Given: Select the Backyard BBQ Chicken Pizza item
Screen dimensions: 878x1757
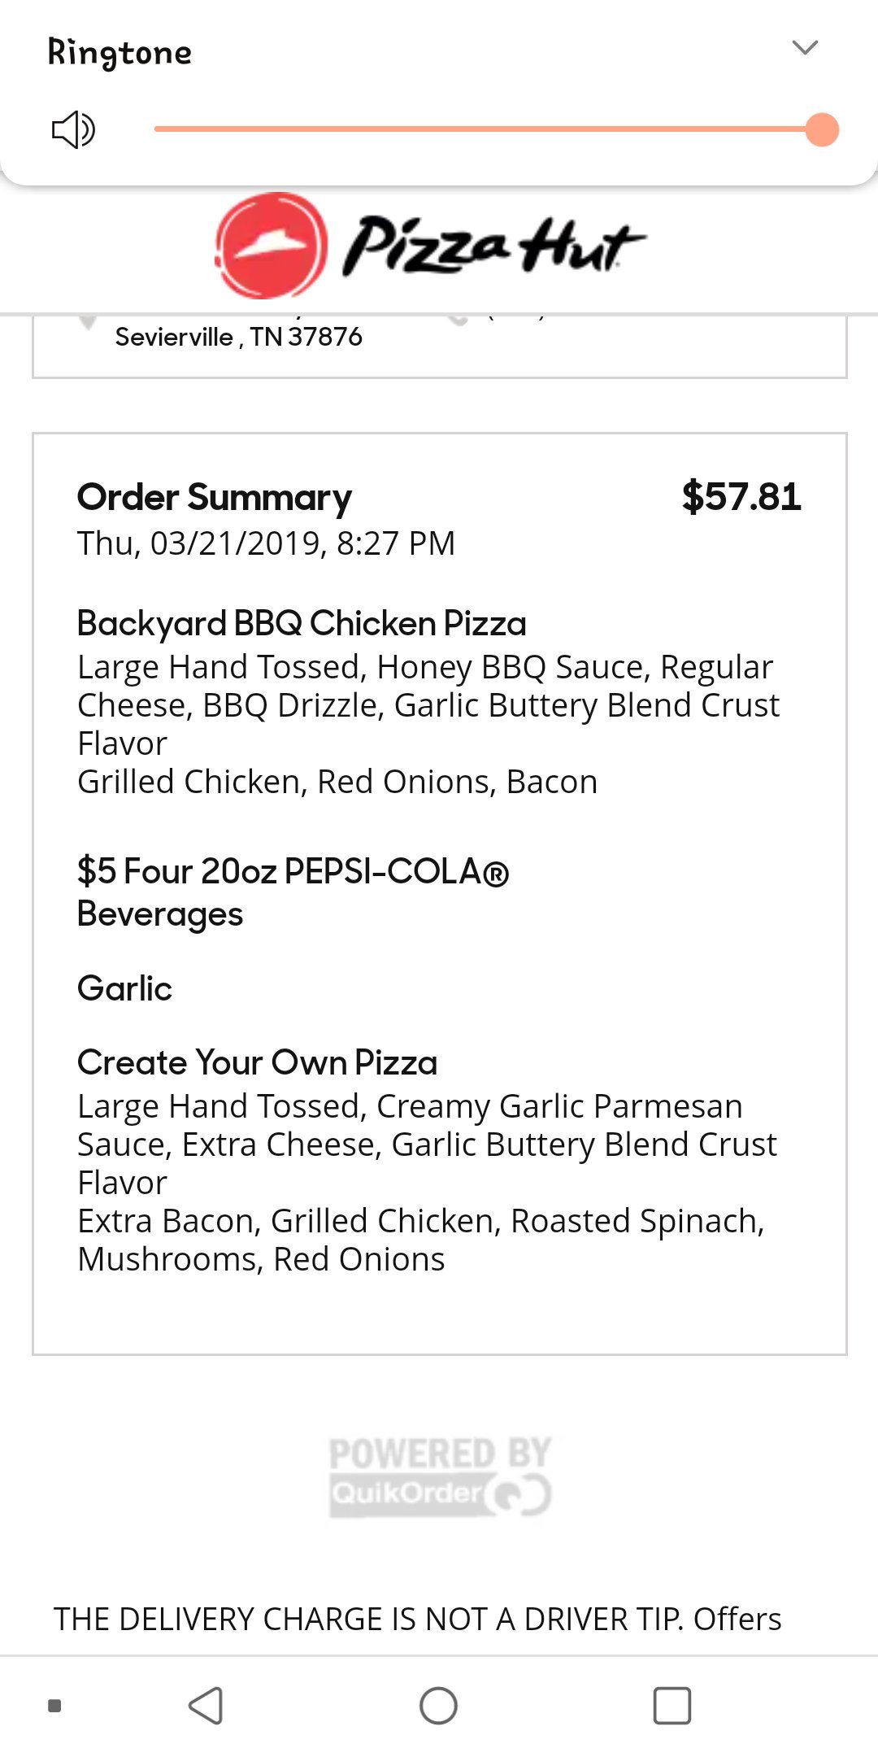Looking at the screenshot, I should tap(302, 624).
